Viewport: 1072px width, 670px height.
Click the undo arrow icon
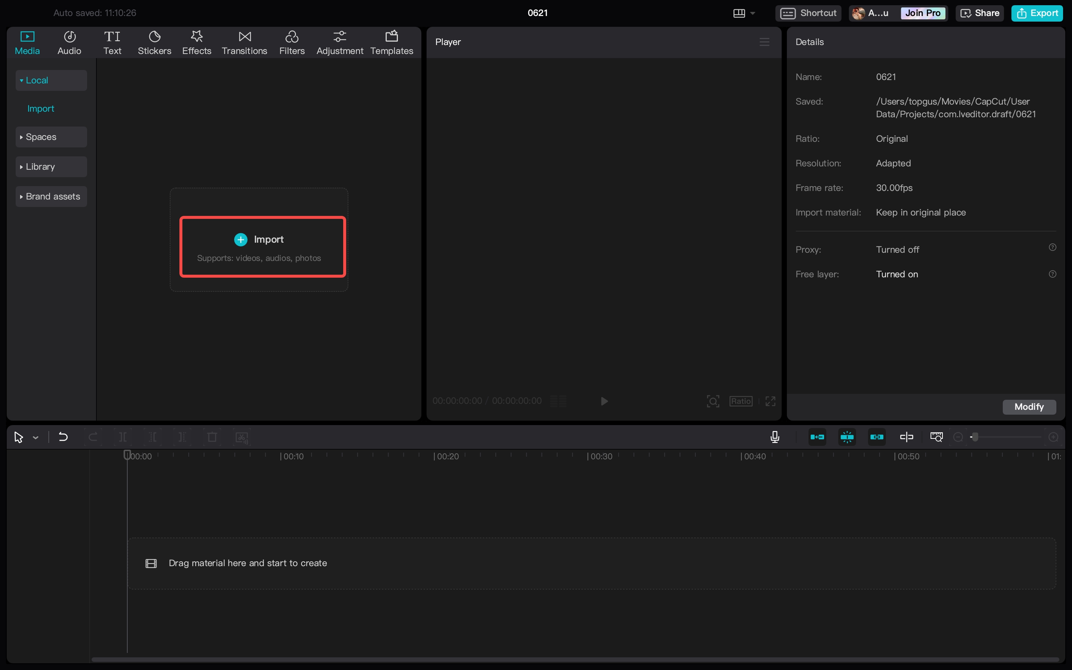(63, 437)
